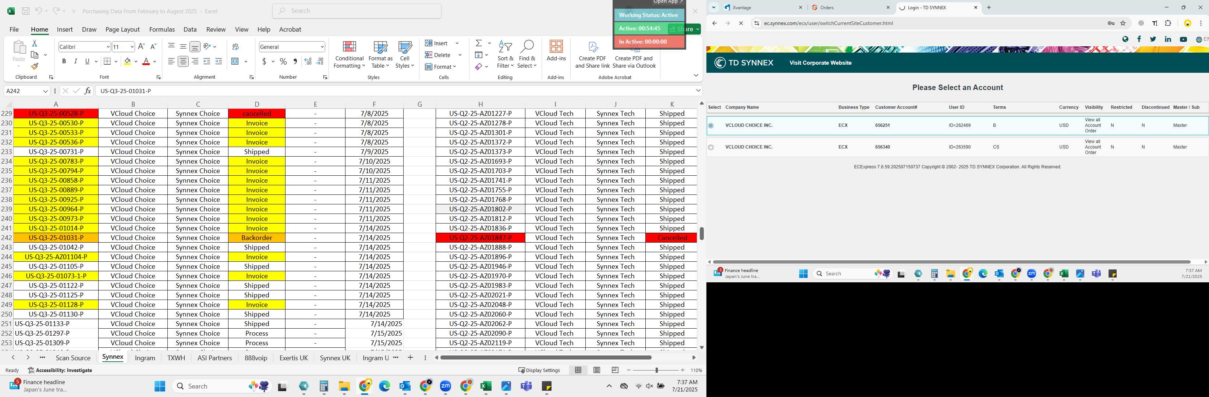Decrease Decimal places button
Screen dimensions: 1209x397
point(320,61)
